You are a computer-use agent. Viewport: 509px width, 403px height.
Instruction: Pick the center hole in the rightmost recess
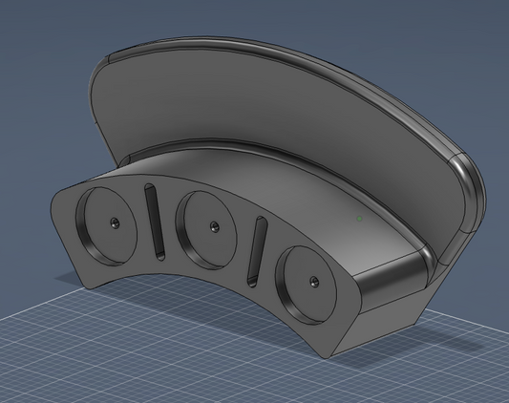click(x=313, y=281)
